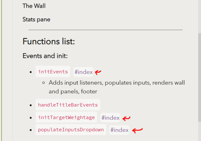201x141 pixels.
Task: Click the red arrow pointing at initEvents #index
Action: [98, 72]
